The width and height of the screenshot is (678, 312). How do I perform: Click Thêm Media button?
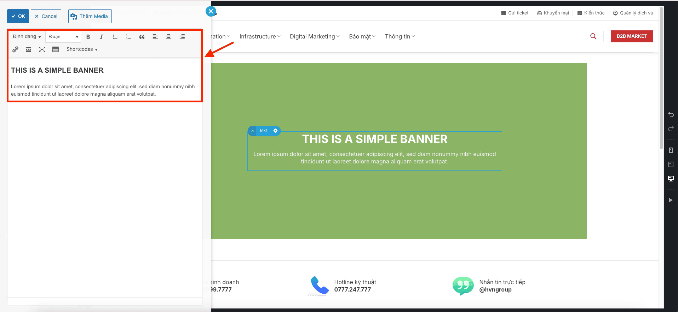tap(90, 16)
